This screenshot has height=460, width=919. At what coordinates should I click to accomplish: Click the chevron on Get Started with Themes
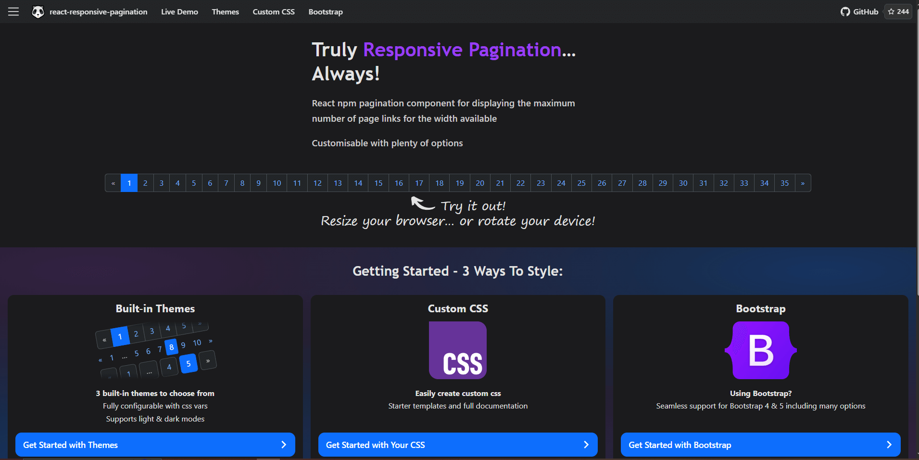click(x=284, y=445)
